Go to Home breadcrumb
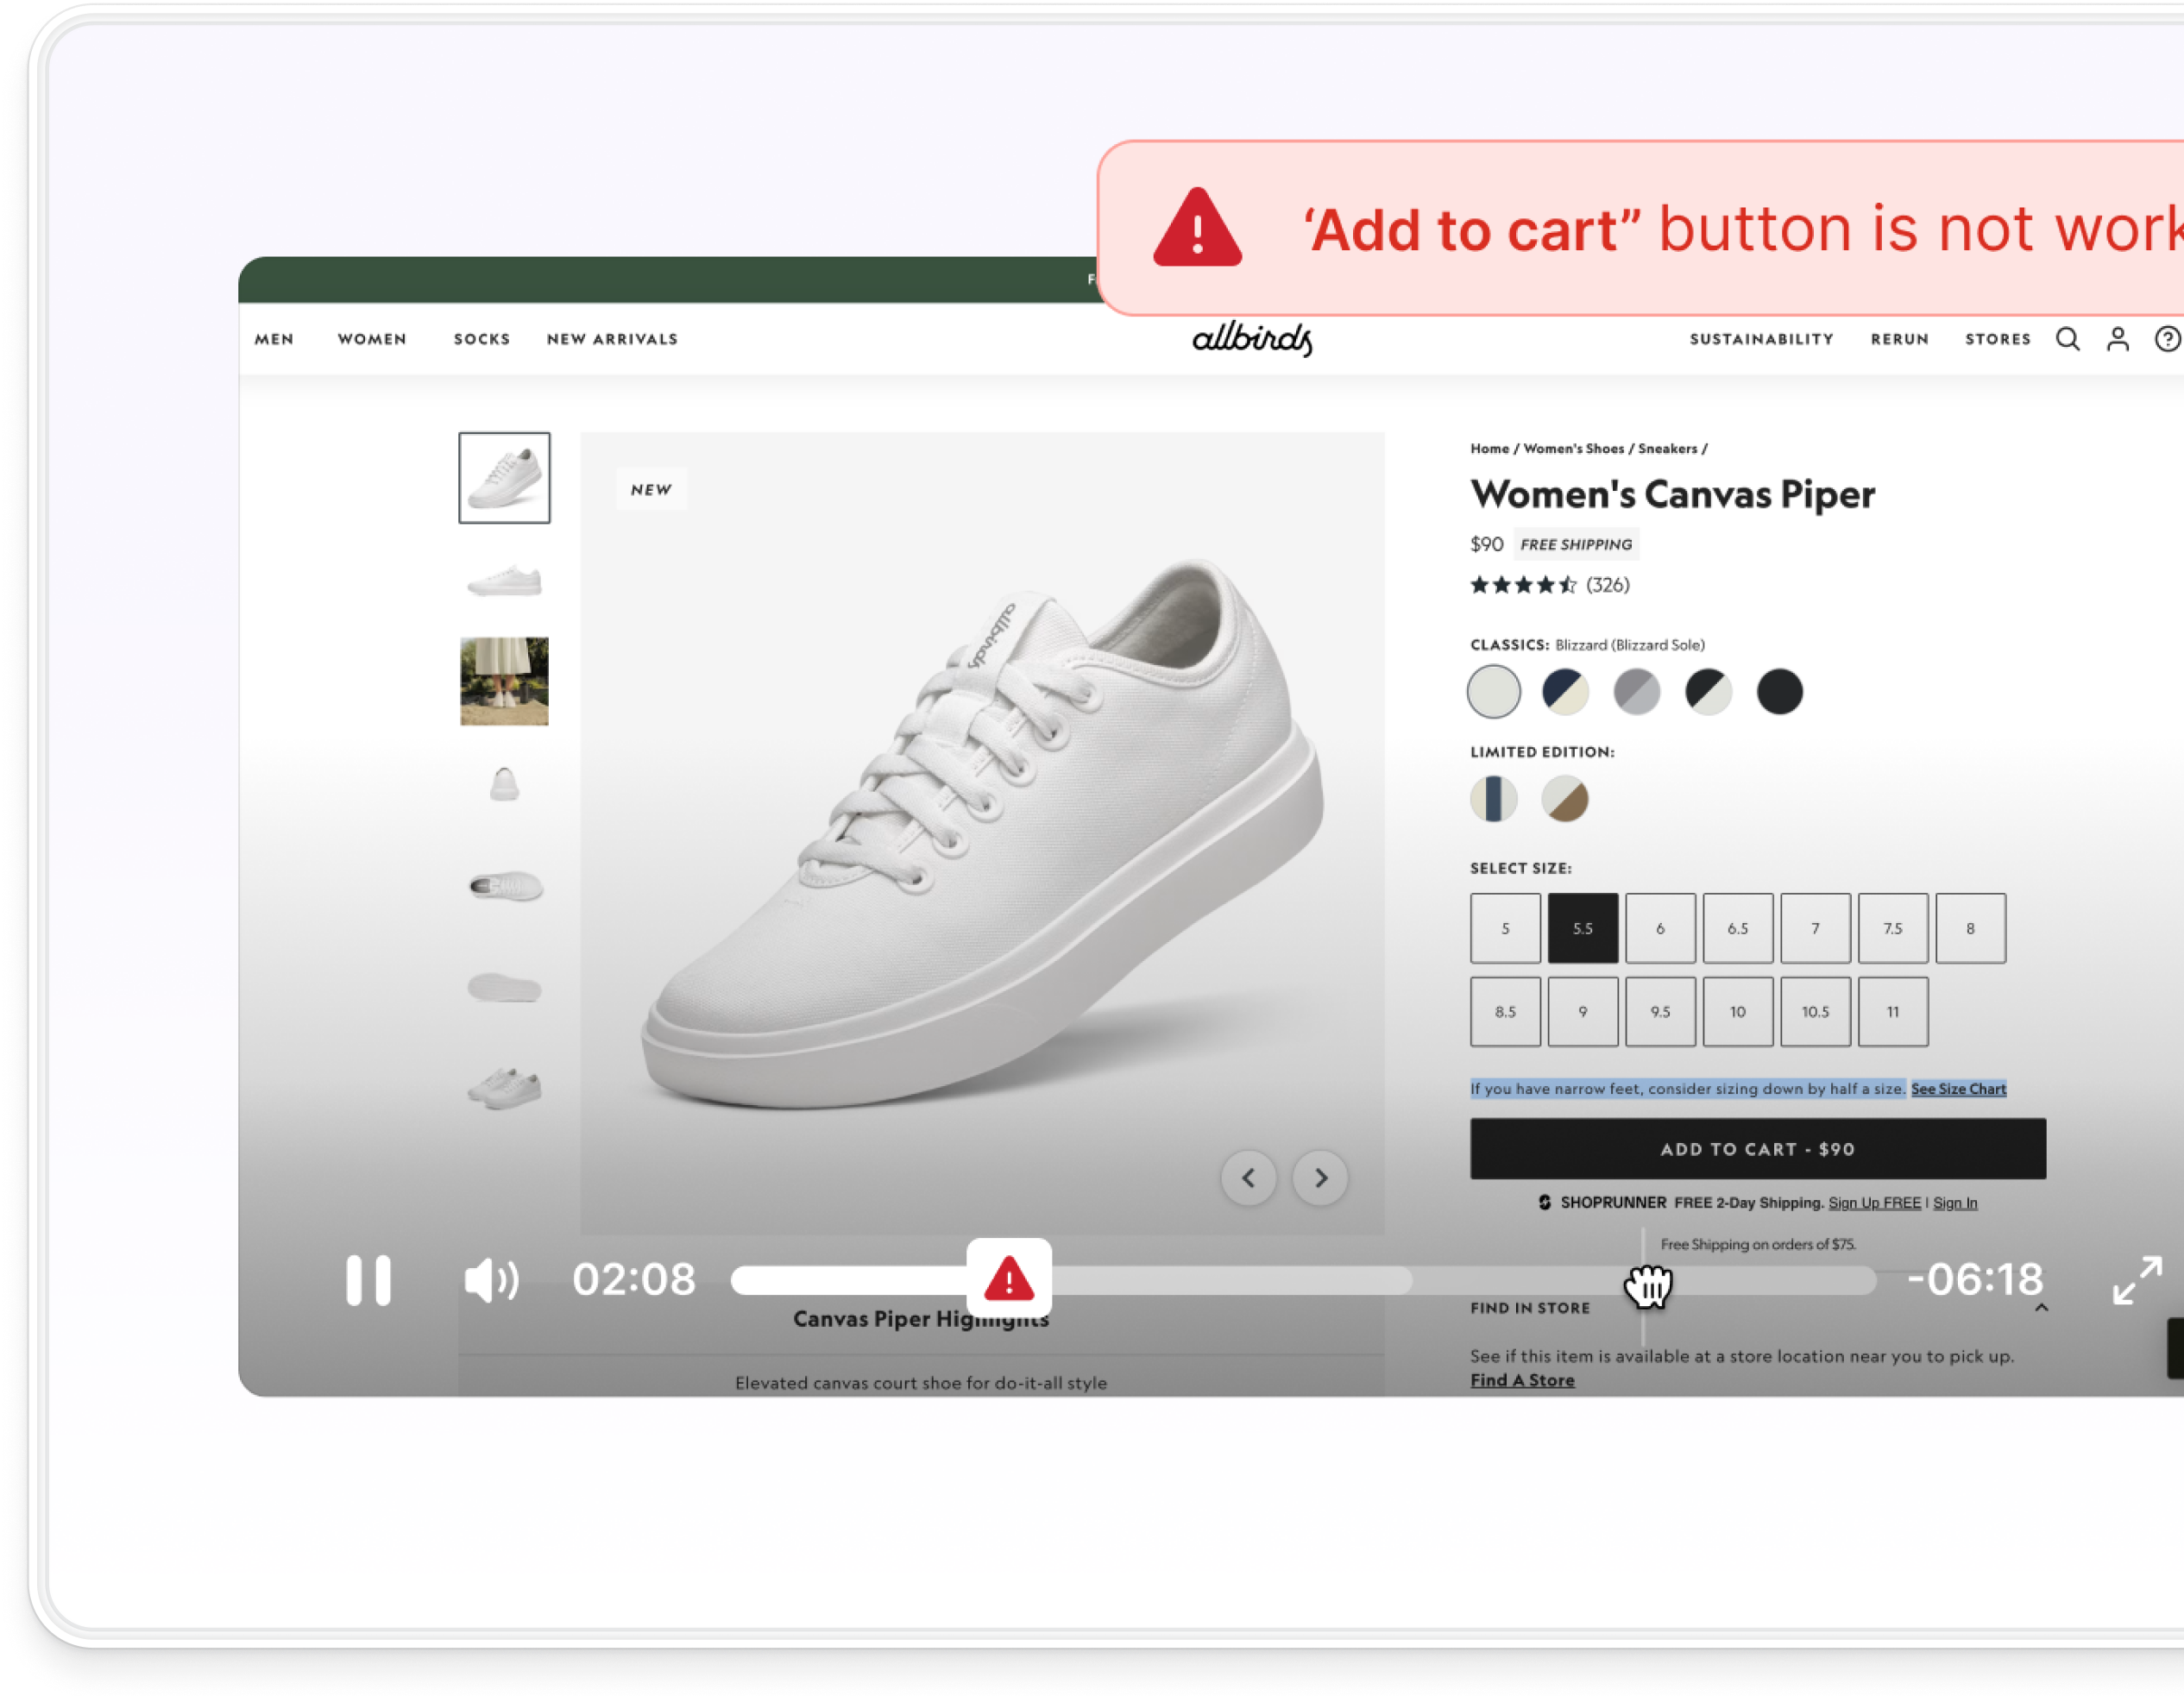 tap(1489, 449)
